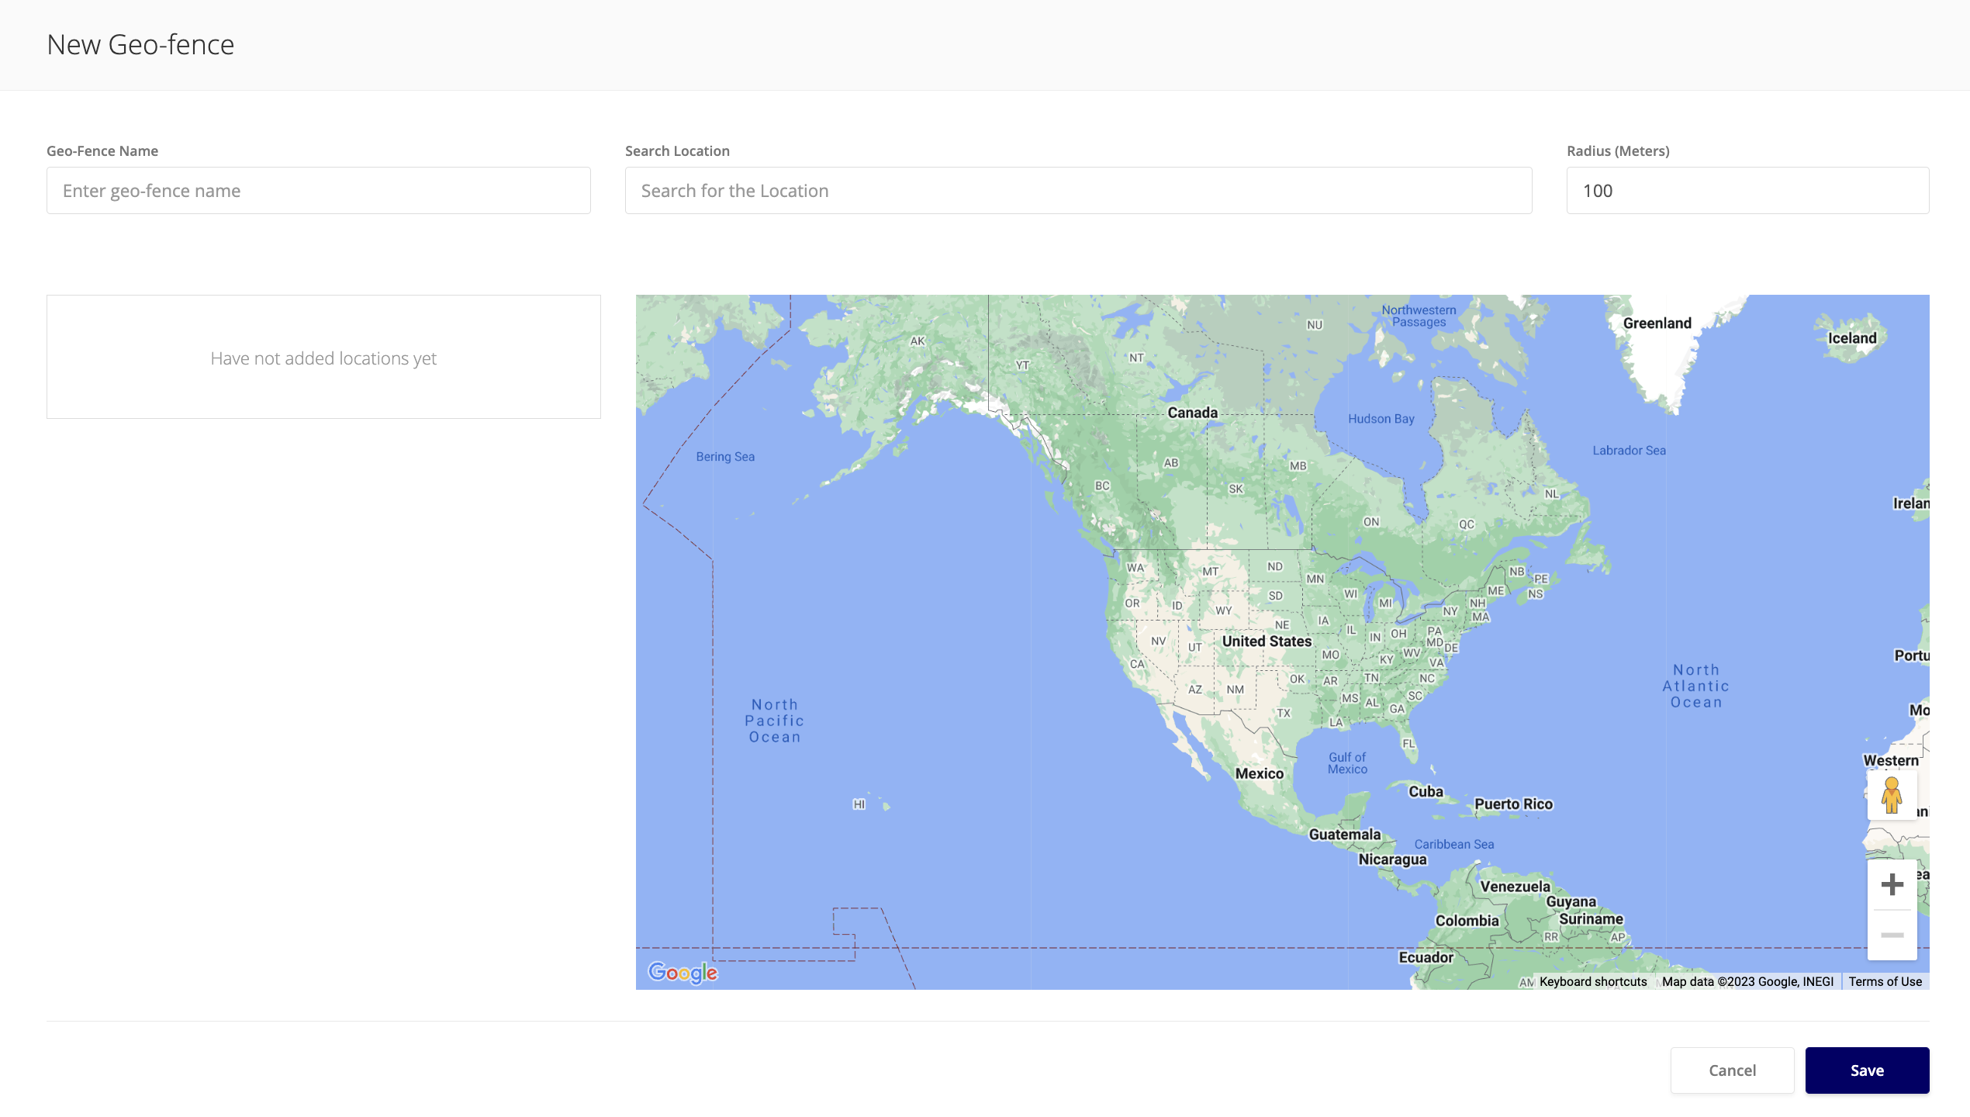The height and width of the screenshot is (1117, 1970).
Task: Click the North Pacific Ocean label
Action: 774,721
